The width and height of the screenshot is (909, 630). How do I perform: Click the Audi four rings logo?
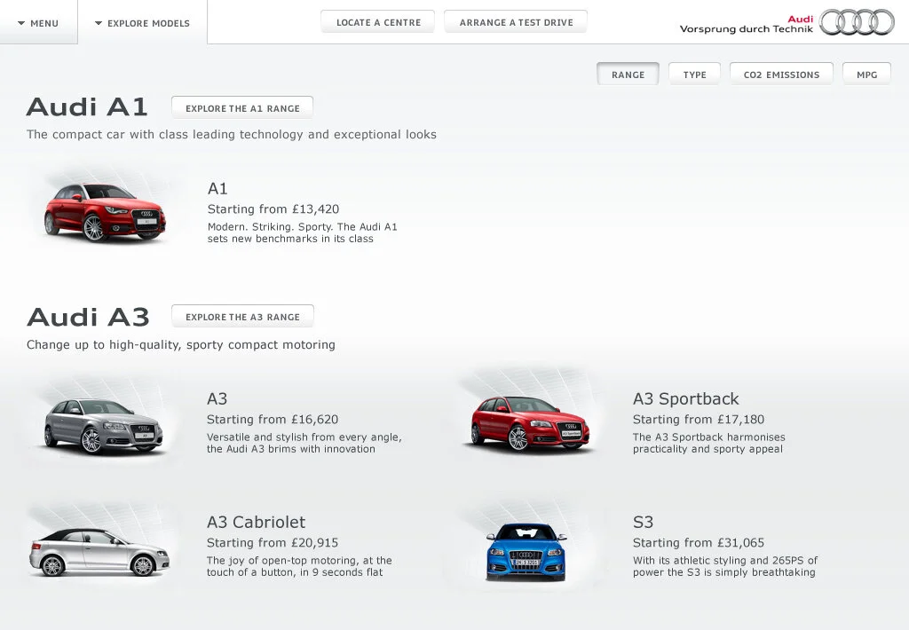click(857, 22)
